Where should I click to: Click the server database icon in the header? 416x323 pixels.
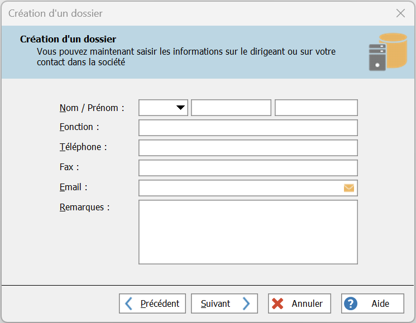click(388, 52)
